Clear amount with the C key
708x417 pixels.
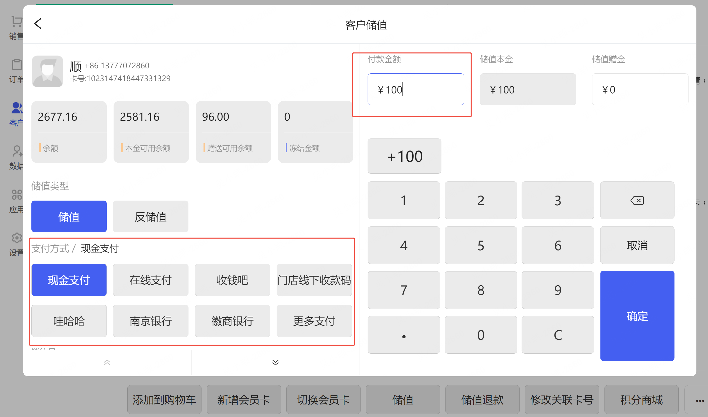pos(558,335)
